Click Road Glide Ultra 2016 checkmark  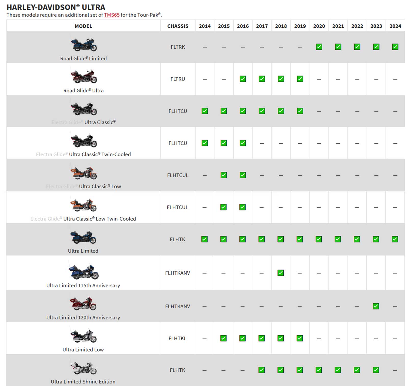click(x=243, y=79)
